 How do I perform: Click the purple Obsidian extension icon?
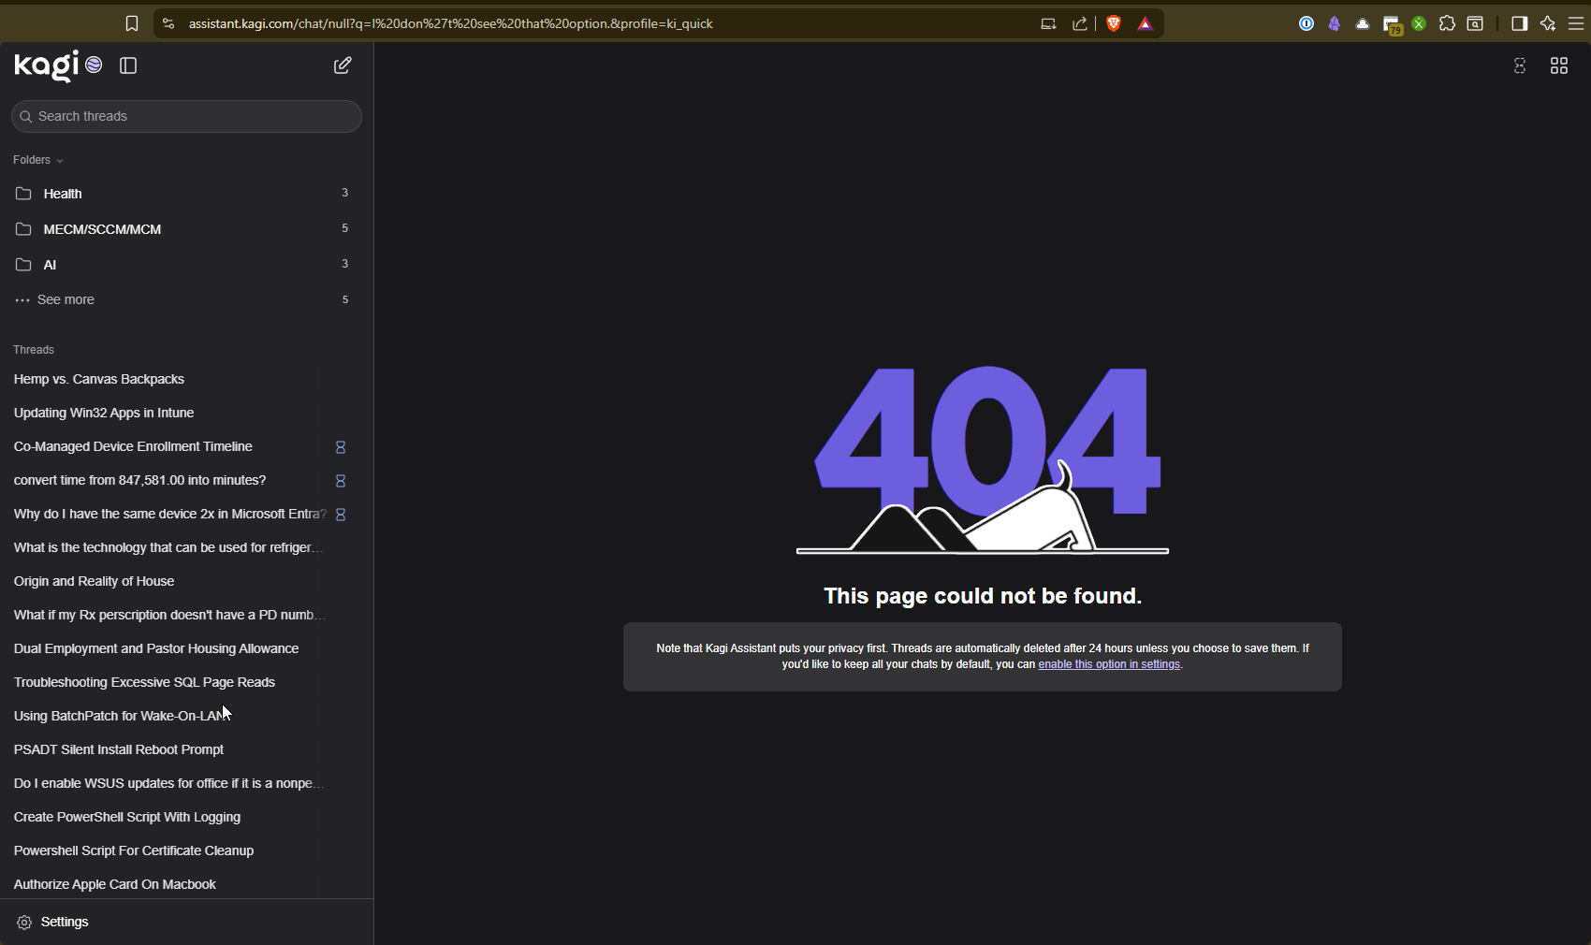tap(1335, 23)
